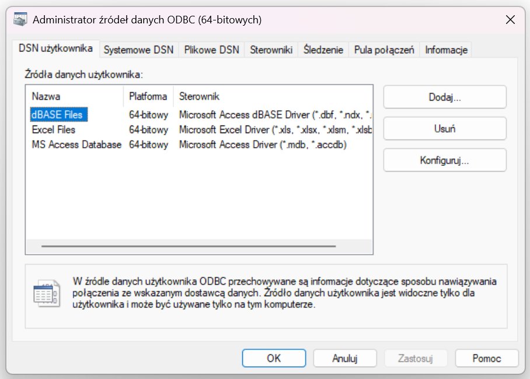Screen dimensions: 530x379
Task: Switch to the Systemowe DSN tab
Action: (x=138, y=50)
